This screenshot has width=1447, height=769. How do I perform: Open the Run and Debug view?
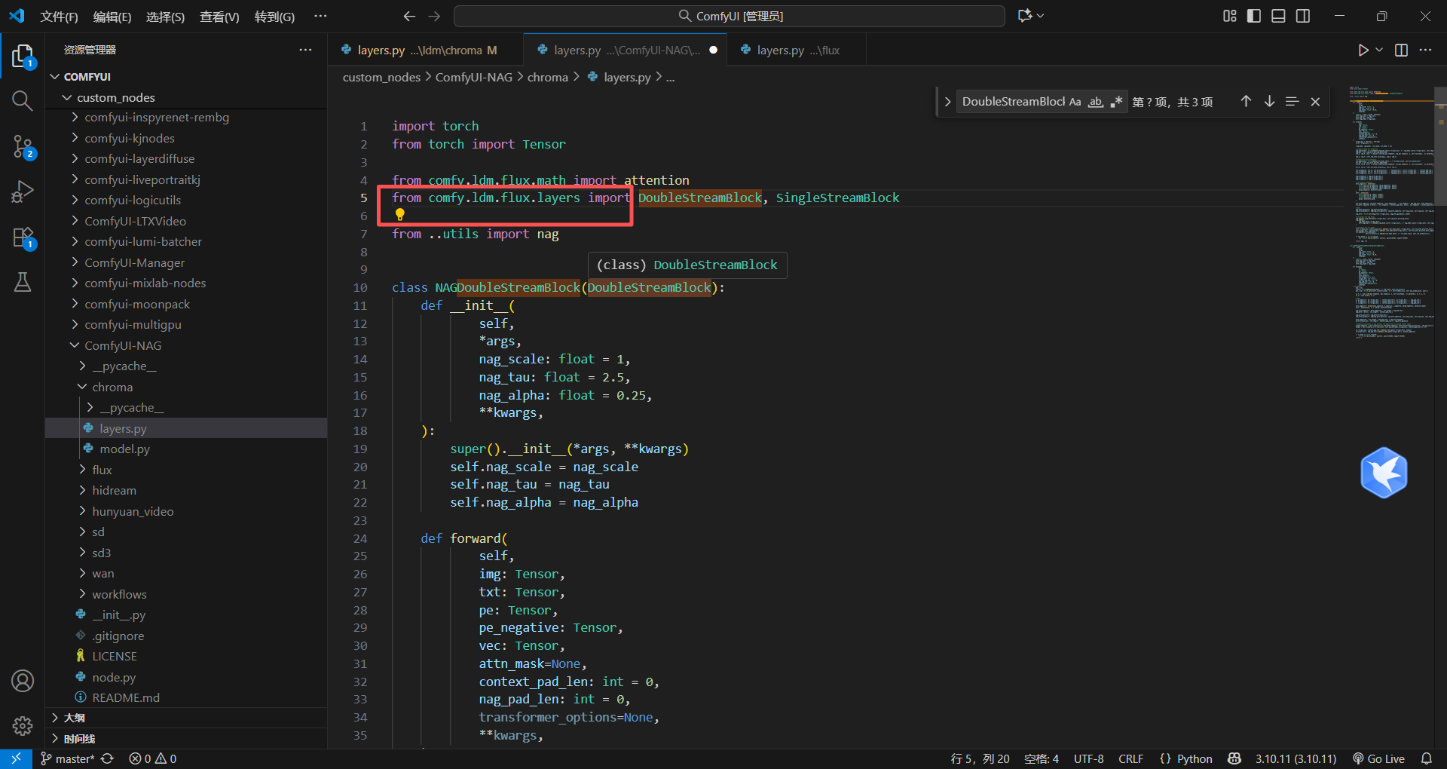coord(23,191)
